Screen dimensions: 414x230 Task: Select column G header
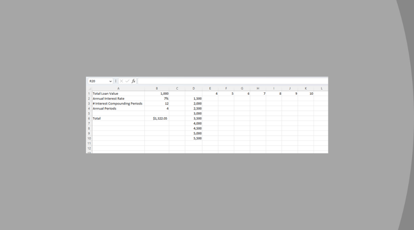tap(242, 88)
